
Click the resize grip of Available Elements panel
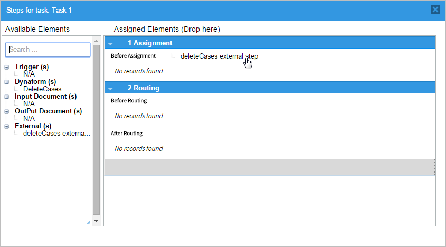[x=88, y=223]
